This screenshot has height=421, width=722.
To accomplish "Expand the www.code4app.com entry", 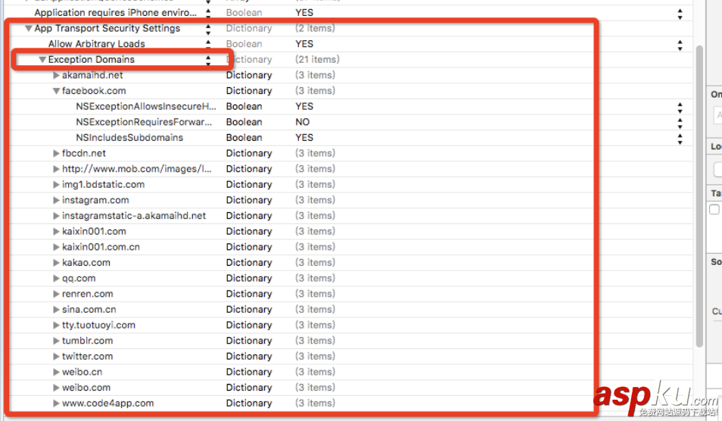I will click(x=56, y=404).
